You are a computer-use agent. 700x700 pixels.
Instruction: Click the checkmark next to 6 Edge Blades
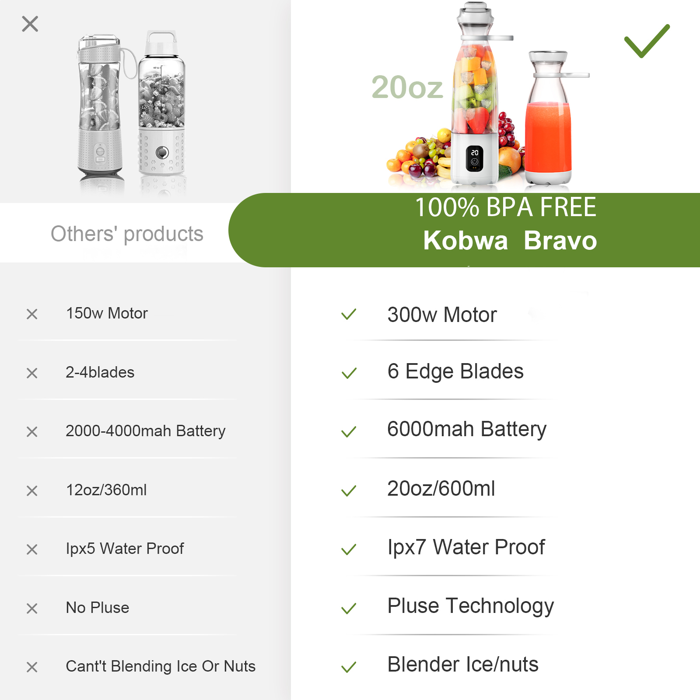pyautogui.click(x=349, y=373)
